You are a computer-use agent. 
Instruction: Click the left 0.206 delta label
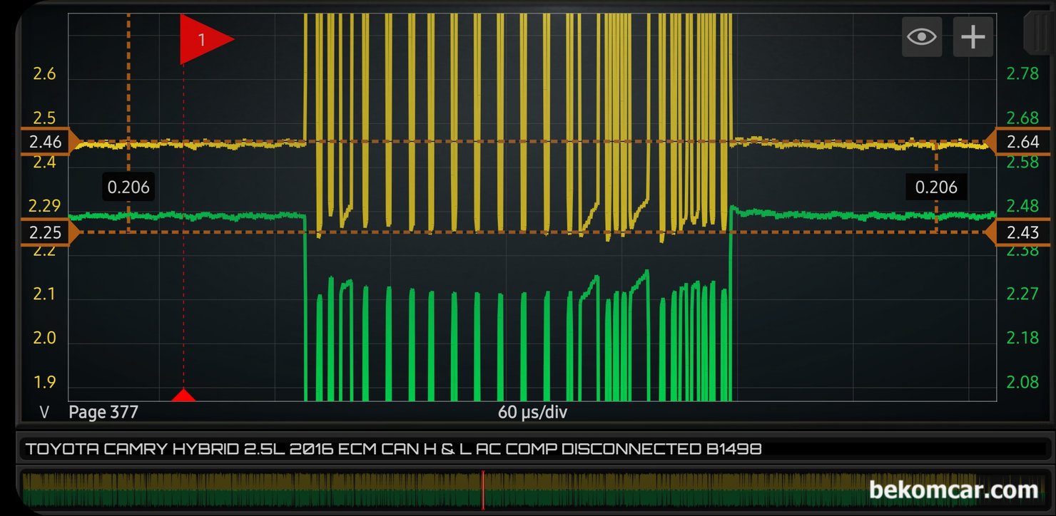128,187
